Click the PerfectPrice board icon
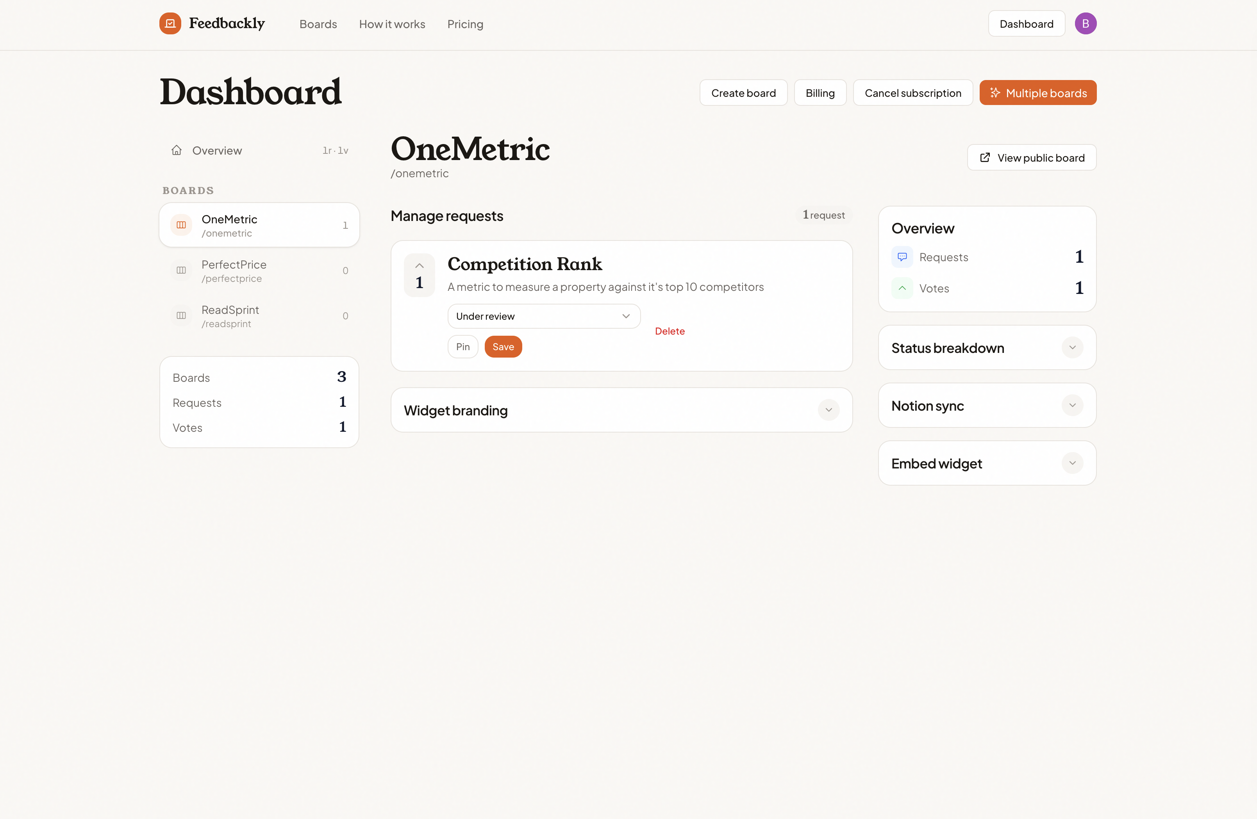 [x=181, y=270]
